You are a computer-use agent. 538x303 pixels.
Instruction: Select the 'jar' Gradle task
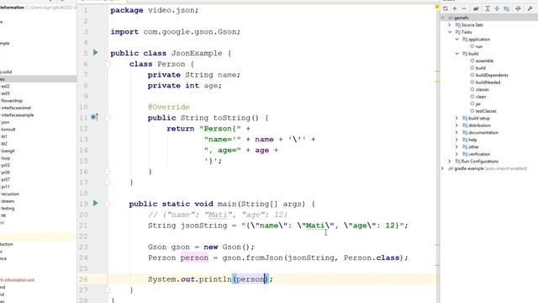pos(477,104)
